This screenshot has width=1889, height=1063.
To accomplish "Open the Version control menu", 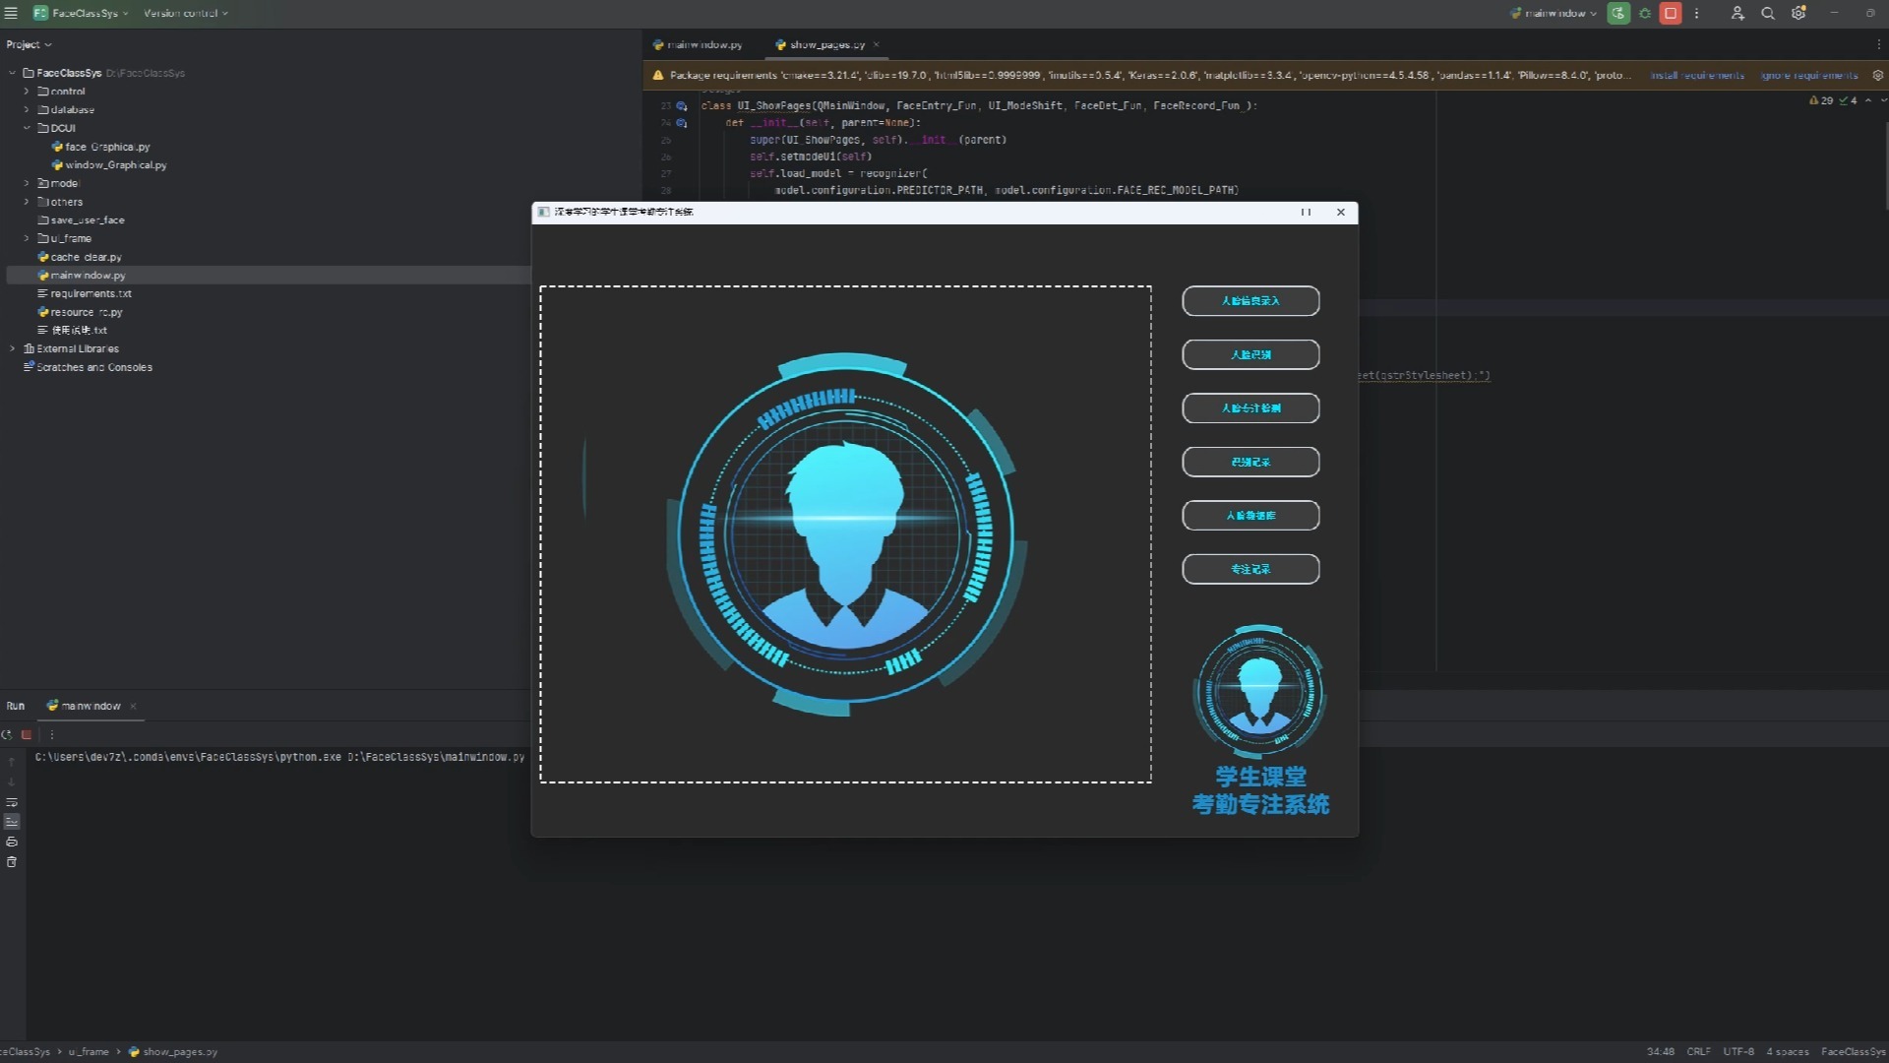I will click(x=185, y=14).
